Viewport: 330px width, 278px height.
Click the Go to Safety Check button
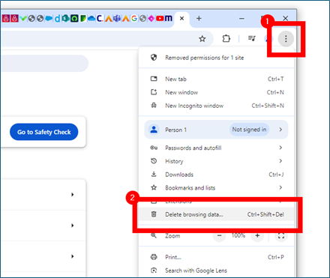tap(44, 132)
